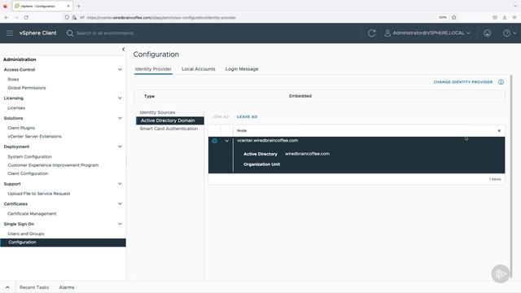Open Users and Groups
The height and width of the screenshot is (293, 521).
[x=26, y=234]
